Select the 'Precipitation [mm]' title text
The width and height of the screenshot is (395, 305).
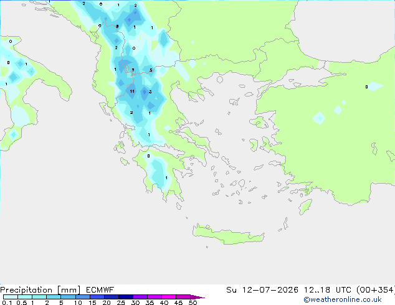(x=40, y=290)
